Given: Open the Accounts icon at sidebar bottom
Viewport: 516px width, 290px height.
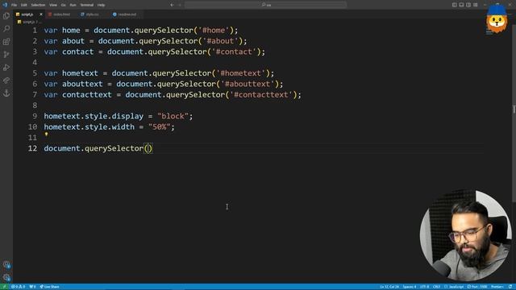Looking at the screenshot, I should [6, 264].
